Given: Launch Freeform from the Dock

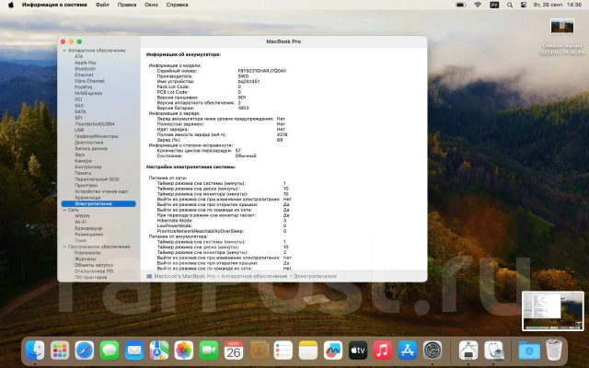Looking at the screenshot, I should (x=333, y=351).
